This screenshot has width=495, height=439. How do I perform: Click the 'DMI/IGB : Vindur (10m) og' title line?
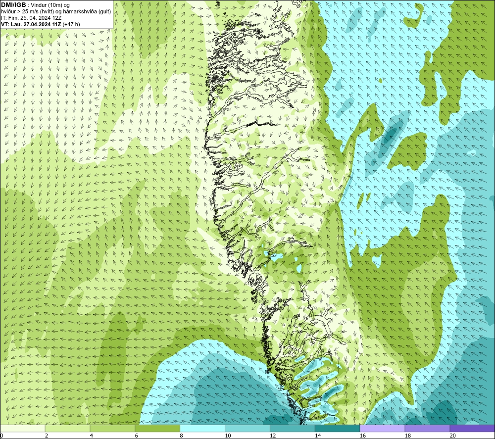[35, 5]
